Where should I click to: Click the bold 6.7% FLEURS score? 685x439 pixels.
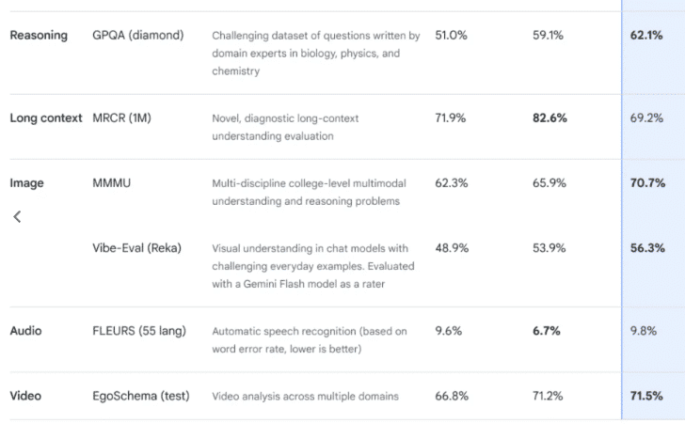pyautogui.click(x=546, y=331)
